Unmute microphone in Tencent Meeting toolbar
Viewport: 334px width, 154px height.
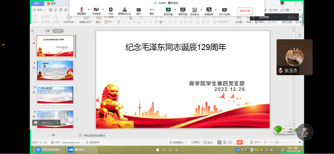click(81, 11)
